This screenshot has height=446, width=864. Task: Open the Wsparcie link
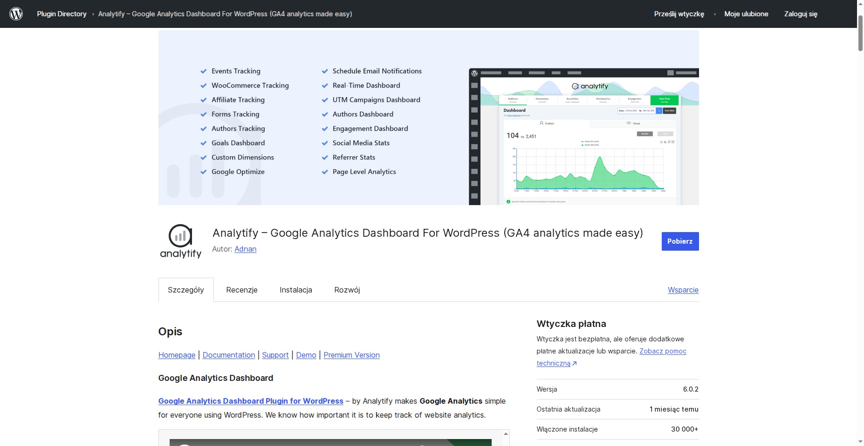pos(683,290)
